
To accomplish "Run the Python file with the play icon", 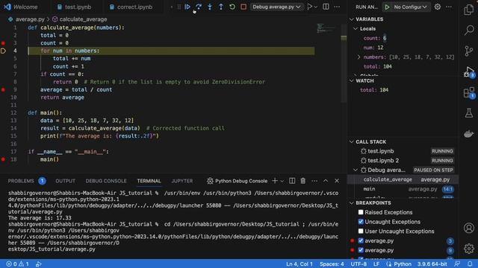I will click(310, 7).
